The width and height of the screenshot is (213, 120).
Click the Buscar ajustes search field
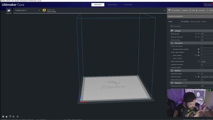[191, 26]
